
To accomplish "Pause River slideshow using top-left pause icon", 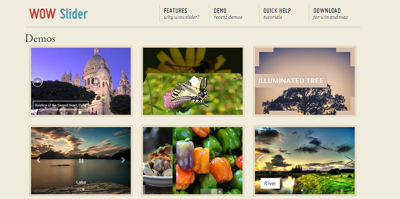I will [x=259, y=132].
